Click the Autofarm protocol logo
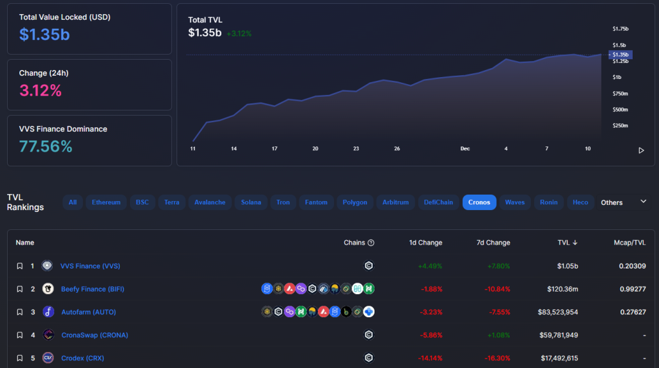The width and height of the screenshot is (659, 368). coord(48,311)
